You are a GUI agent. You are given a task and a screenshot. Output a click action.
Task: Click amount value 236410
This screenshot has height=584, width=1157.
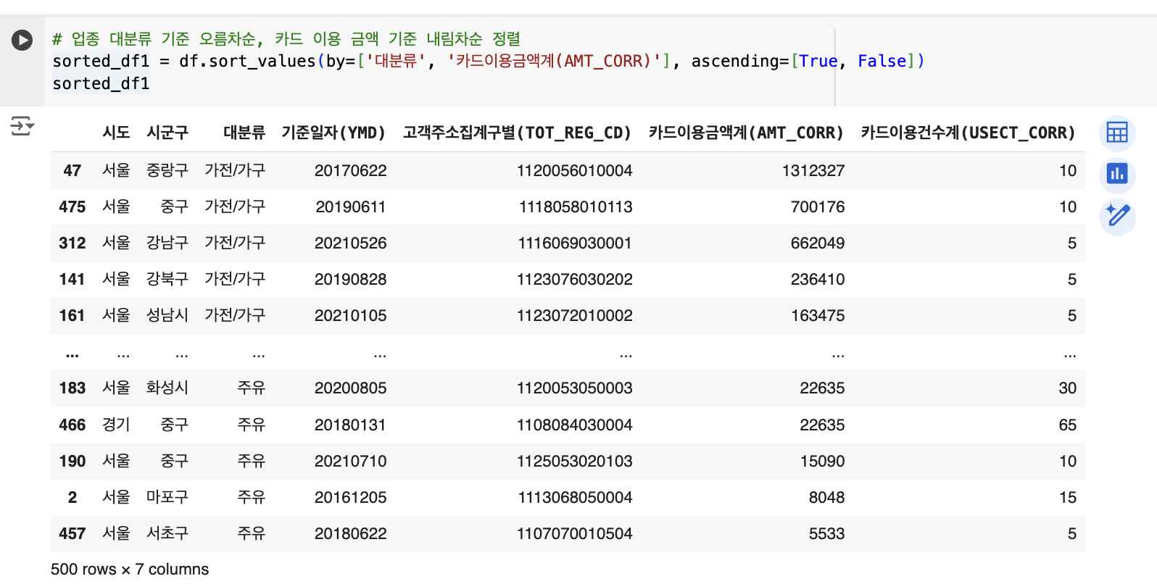(818, 280)
